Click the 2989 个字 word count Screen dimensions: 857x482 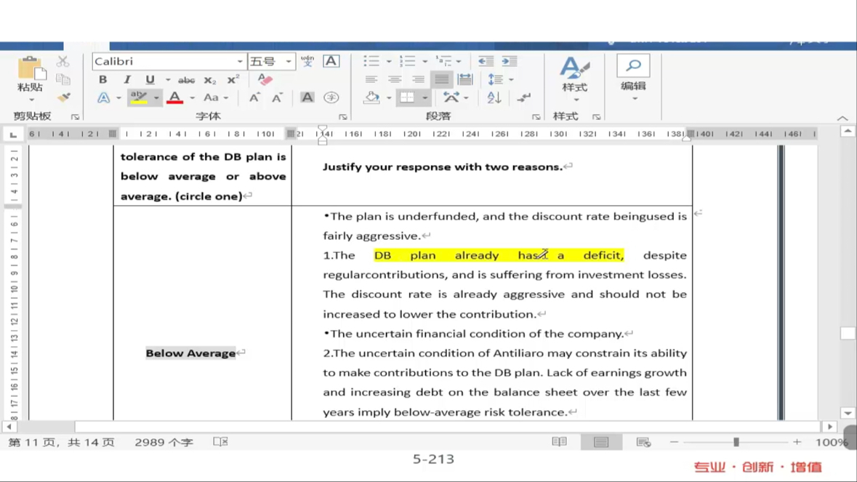[x=164, y=442]
